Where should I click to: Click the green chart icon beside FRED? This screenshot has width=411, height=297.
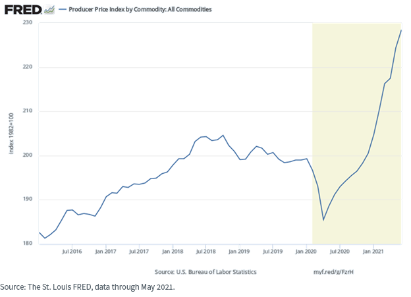click(49, 10)
